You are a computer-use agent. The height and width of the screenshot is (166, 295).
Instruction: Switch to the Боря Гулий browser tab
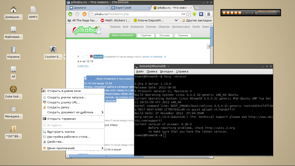130,8
